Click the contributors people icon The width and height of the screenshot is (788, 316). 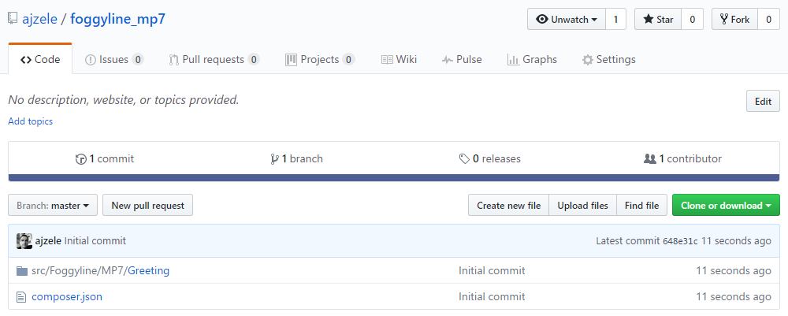coord(650,158)
